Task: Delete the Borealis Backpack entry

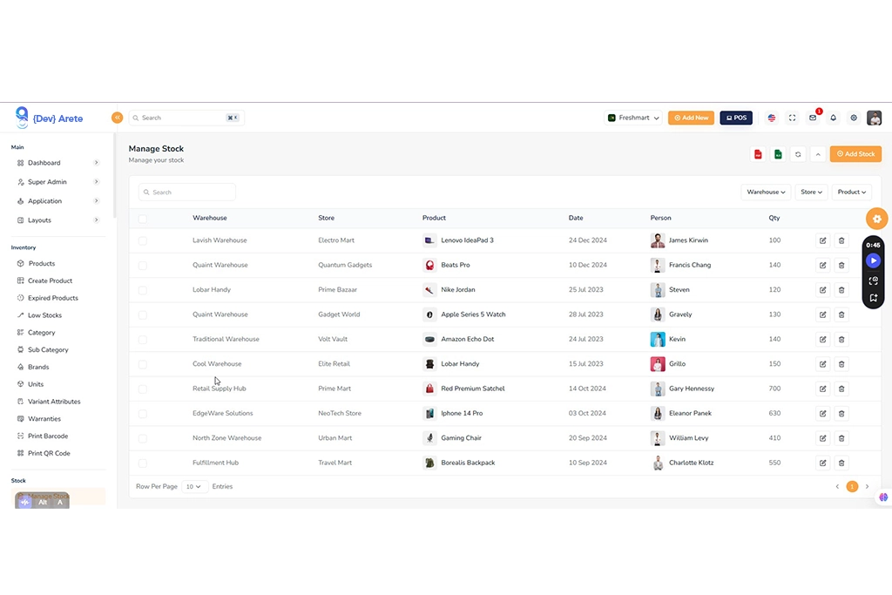Action: [x=841, y=463]
